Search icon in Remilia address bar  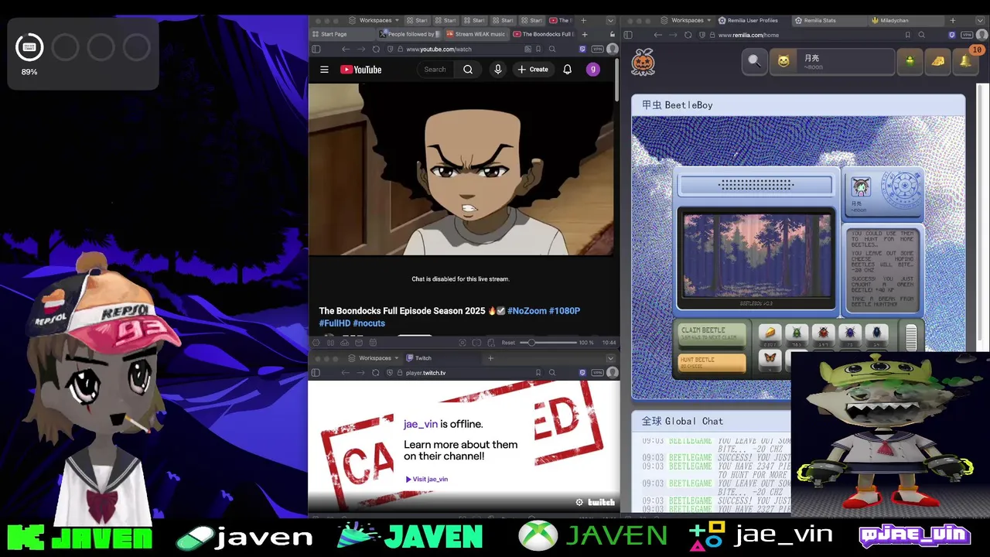pos(921,35)
